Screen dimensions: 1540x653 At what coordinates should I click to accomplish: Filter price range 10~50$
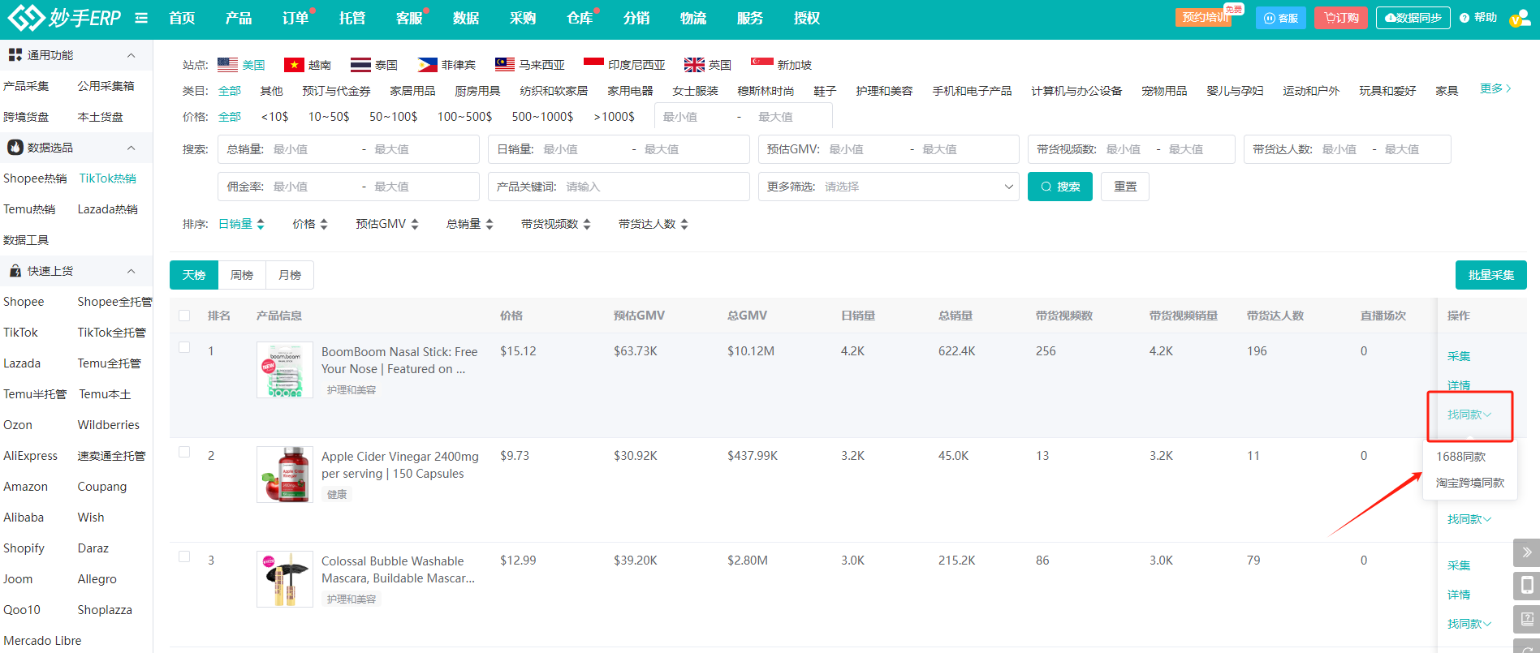point(329,117)
